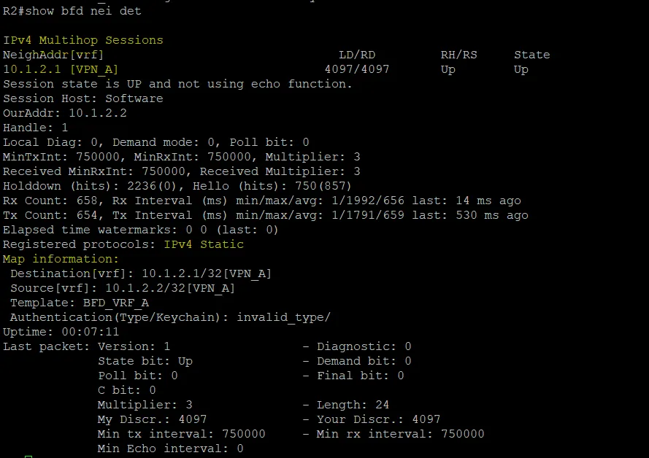Click the 'Template: BFD_VRF_A' line
649x458 pixels.
79,303
